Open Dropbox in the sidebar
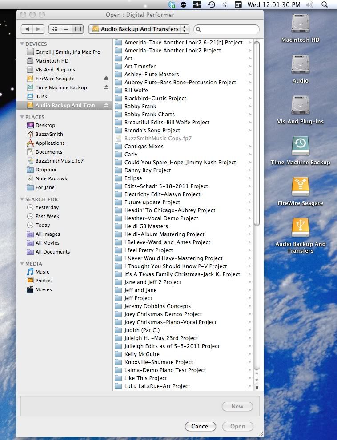Image resolution: width=337 pixels, height=440 pixels. point(64,170)
